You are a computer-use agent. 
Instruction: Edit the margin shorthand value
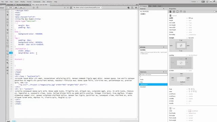pyautogui.click(x=191, y=38)
